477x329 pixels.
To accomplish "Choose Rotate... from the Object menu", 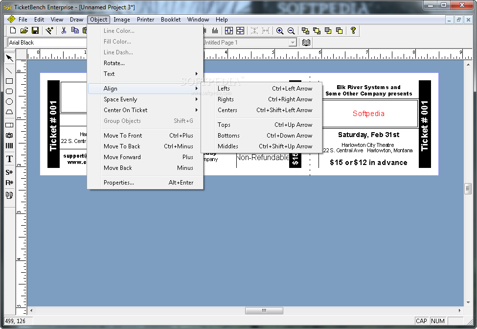I will point(145,63).
